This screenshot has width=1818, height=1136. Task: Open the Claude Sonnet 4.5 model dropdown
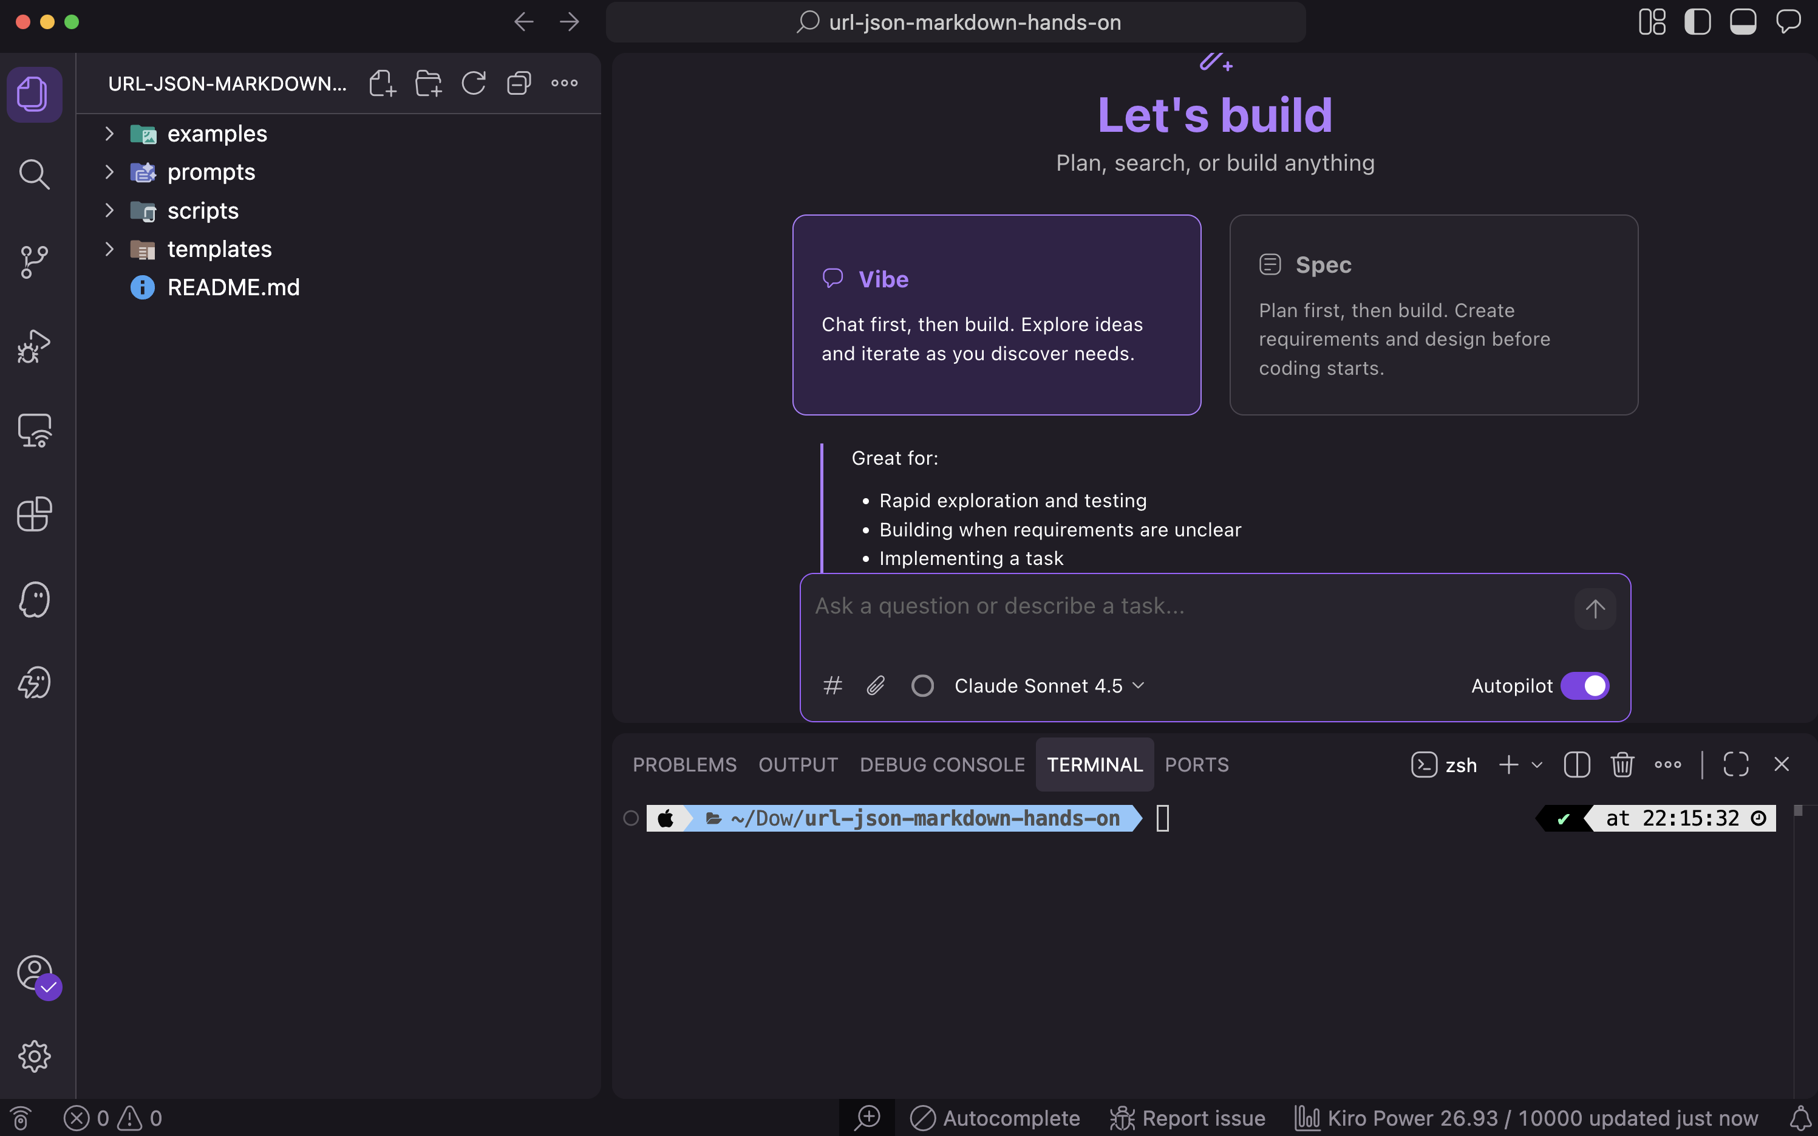(x=1049, y=685)
